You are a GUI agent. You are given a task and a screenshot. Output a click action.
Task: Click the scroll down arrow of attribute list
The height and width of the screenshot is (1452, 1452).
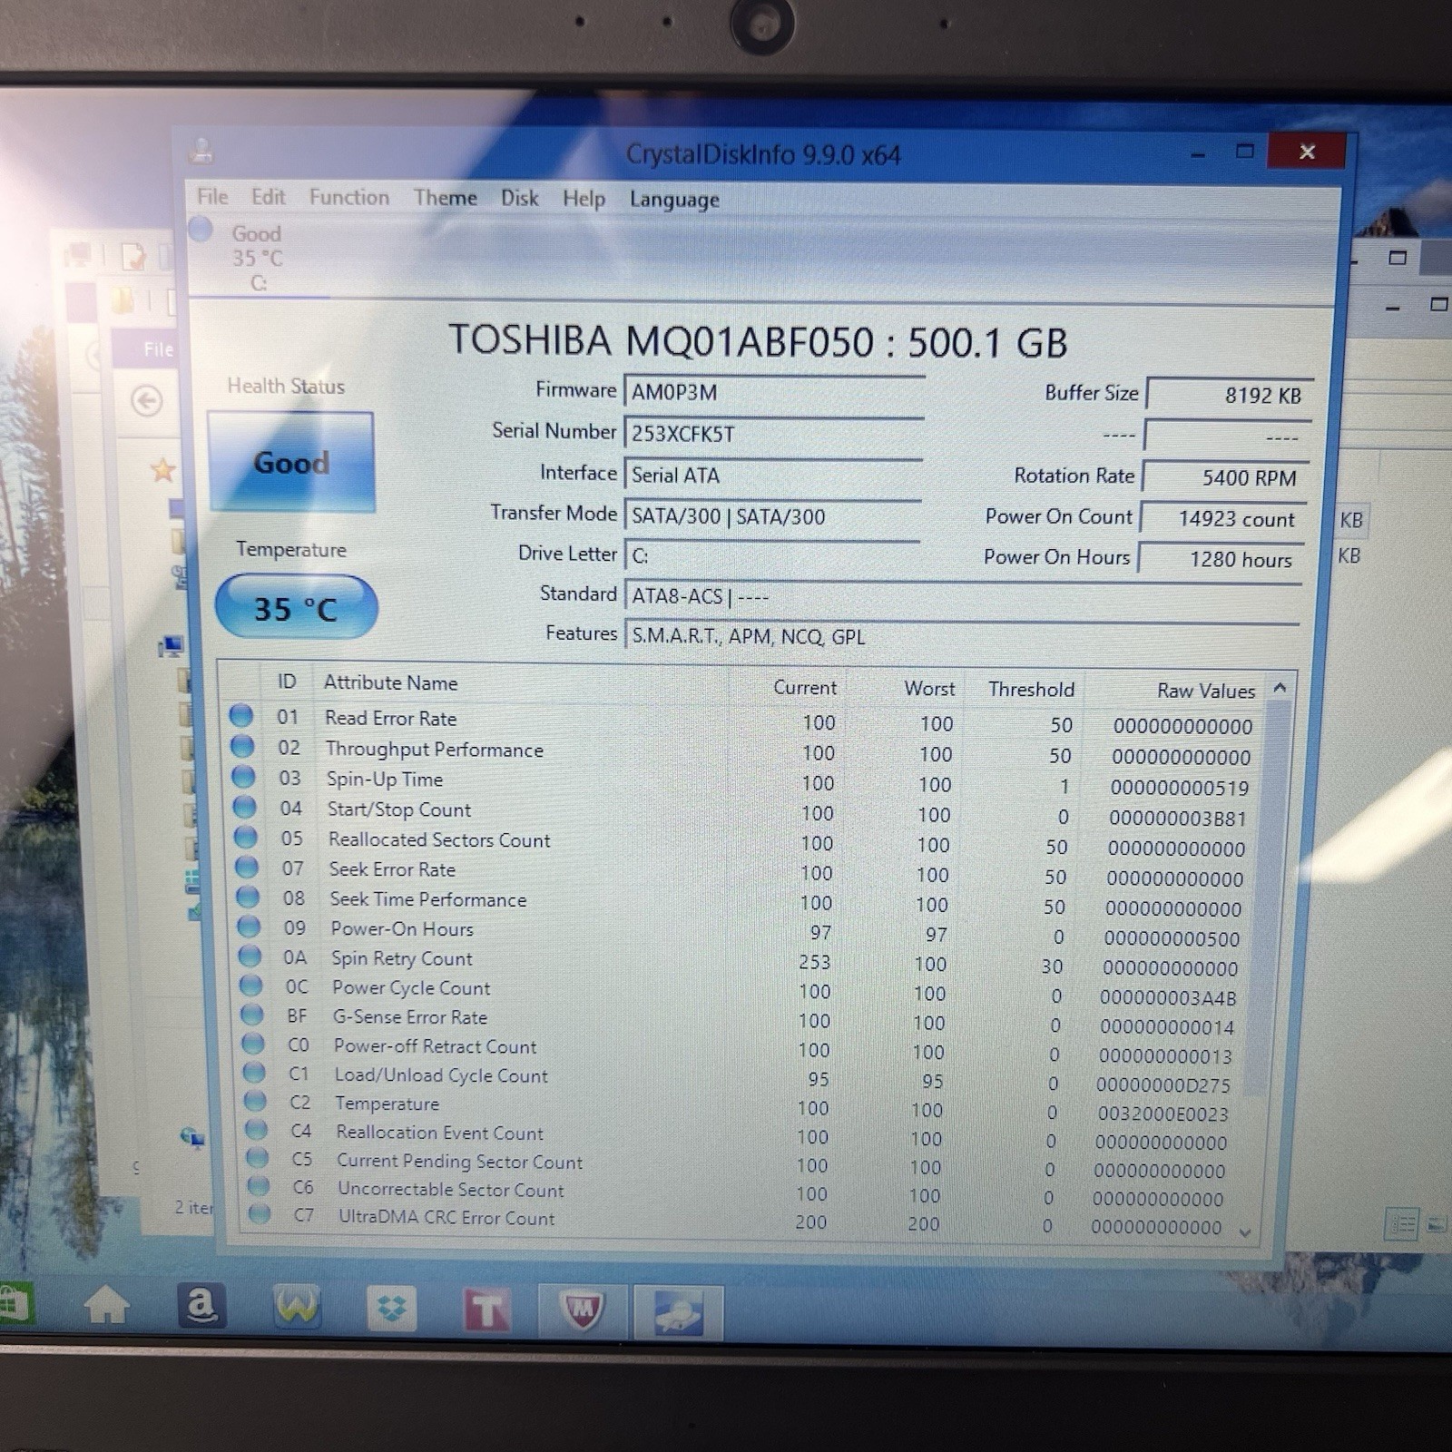[1245, 1232]
